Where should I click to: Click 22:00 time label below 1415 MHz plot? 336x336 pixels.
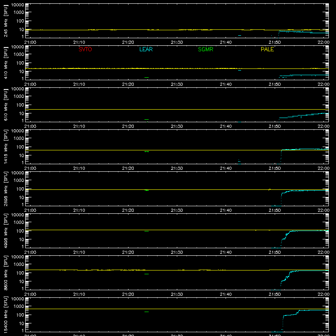coord(323,168)
